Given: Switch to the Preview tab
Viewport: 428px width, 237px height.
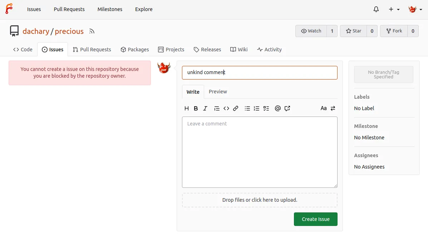Looking at the screenshot, I should pos(218,92).
